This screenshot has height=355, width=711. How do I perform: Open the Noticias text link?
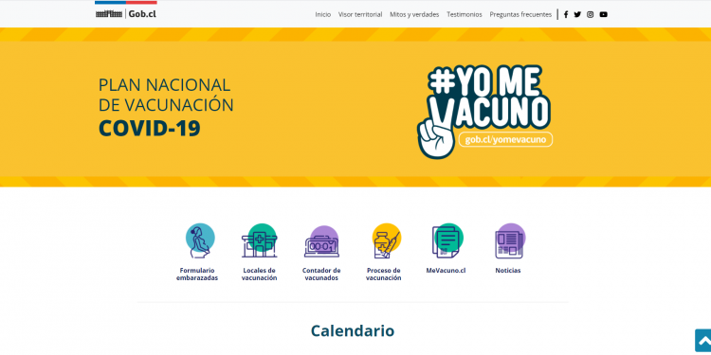click(508, 271)
